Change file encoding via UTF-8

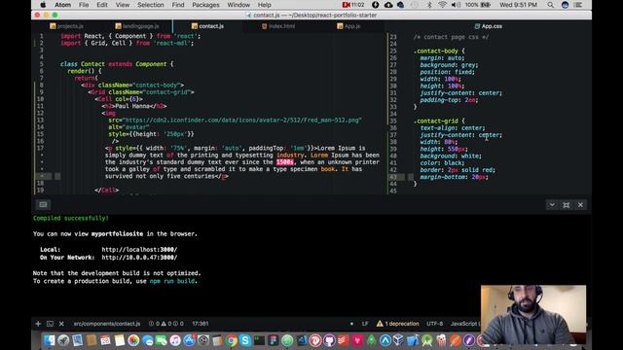(x=435, y=324)
